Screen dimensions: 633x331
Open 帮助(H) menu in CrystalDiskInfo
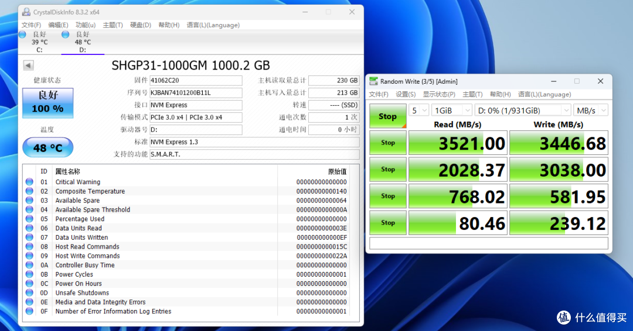pos(169,25)
